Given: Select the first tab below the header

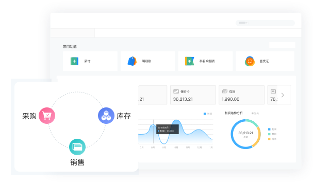Looking at the screenshot, I should coord(73,33).
